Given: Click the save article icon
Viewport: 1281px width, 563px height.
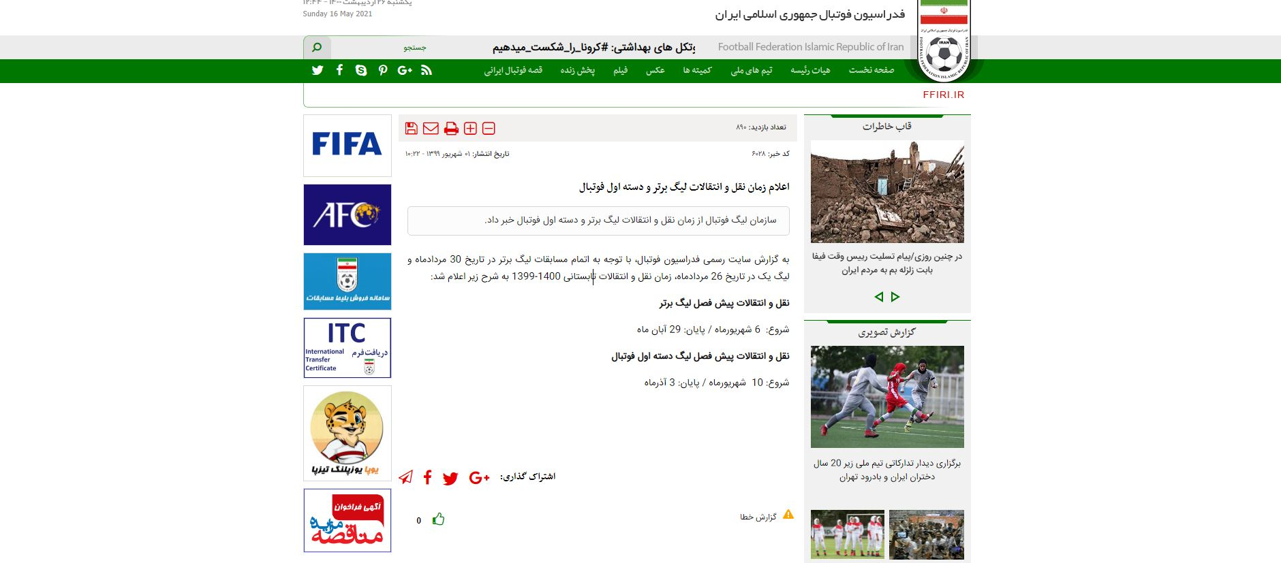Looking at the screenshot, I should [x=411, y=128].
